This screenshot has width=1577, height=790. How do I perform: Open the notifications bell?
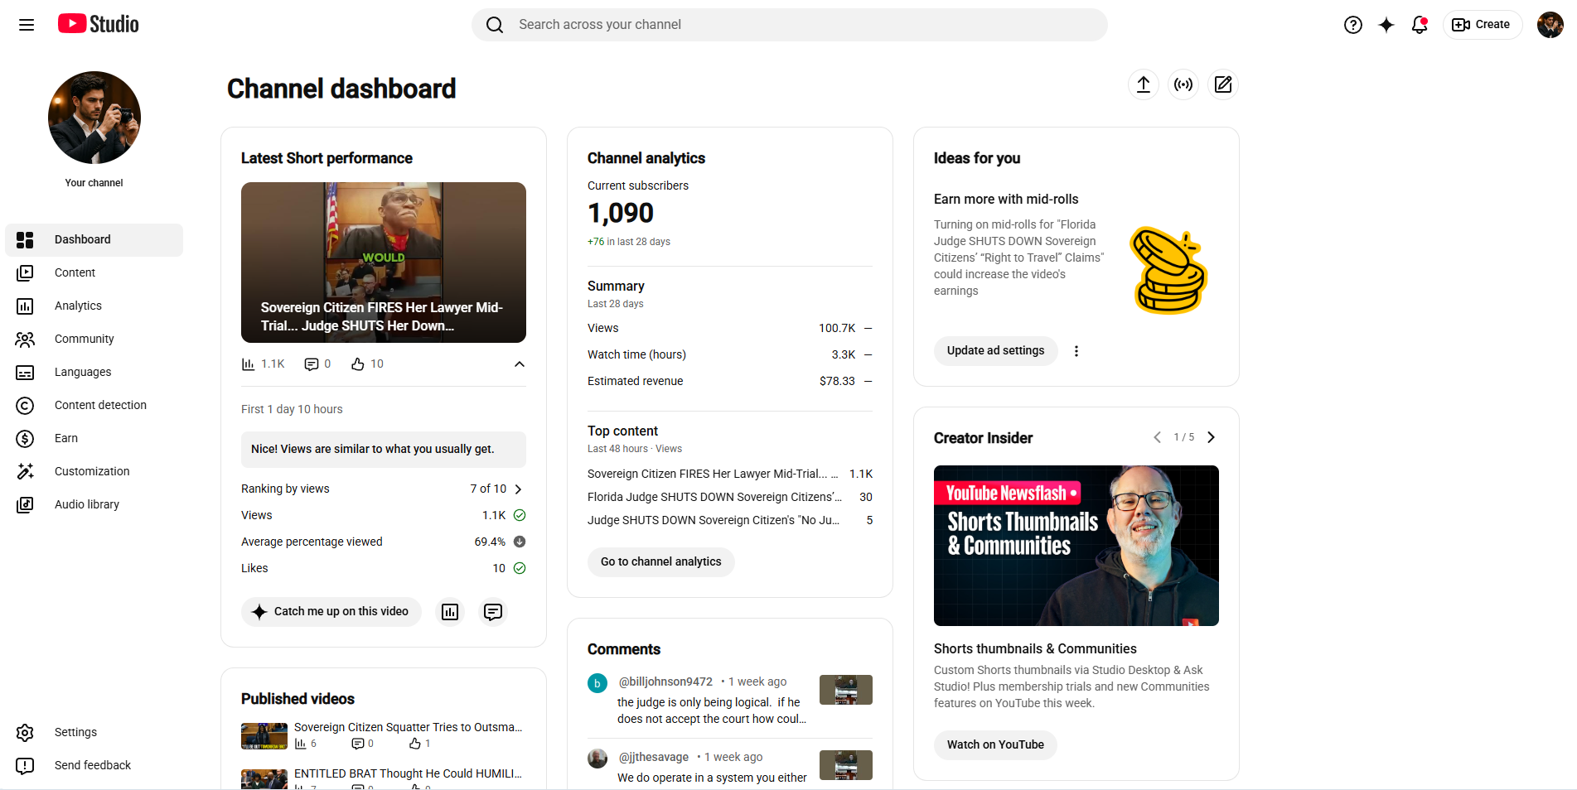point(1420,25)
